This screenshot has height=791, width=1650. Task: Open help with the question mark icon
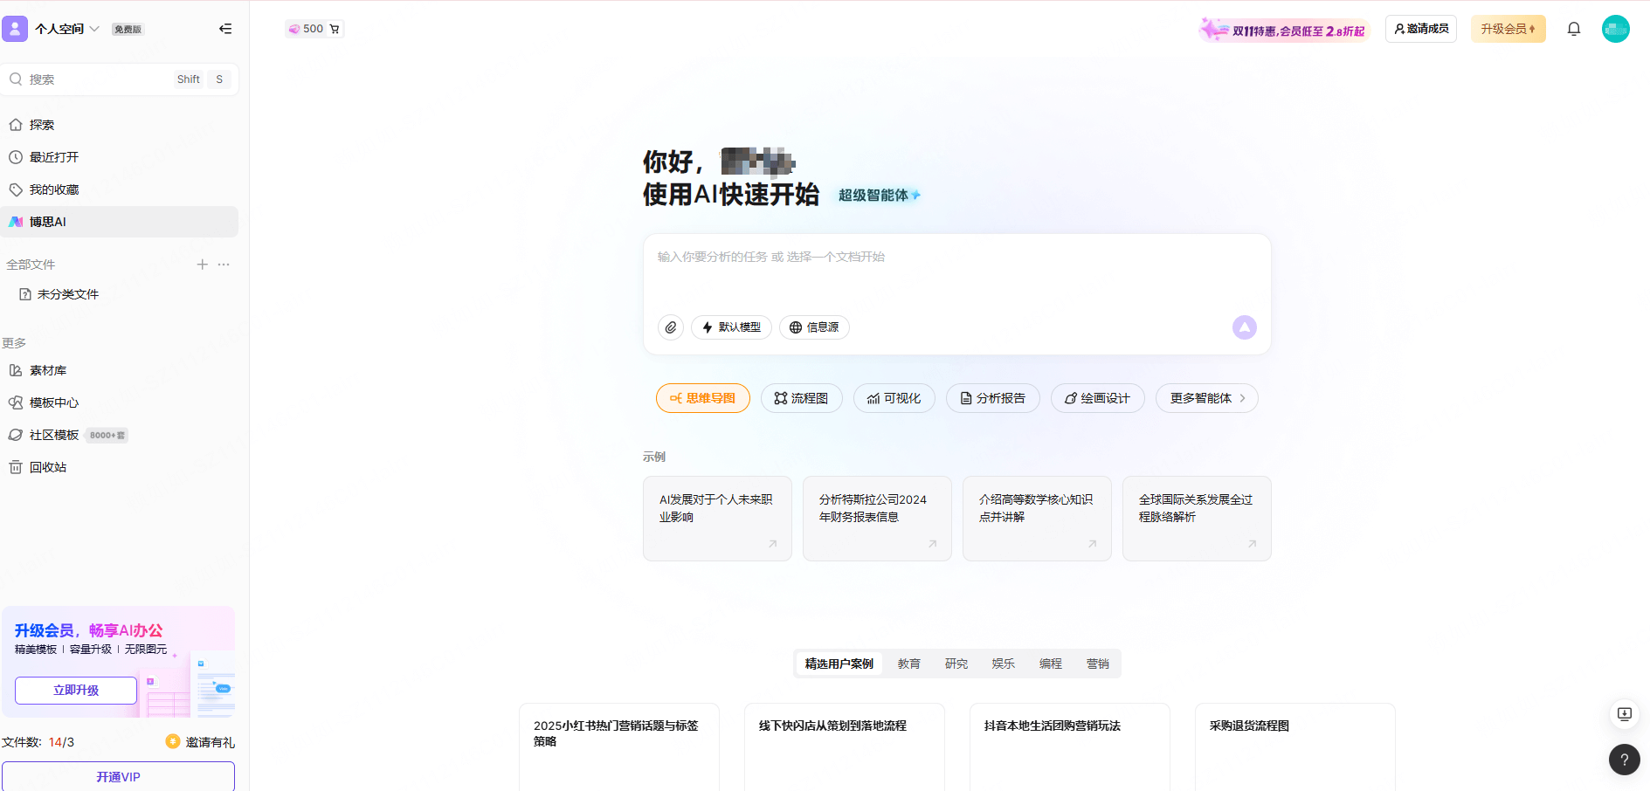(1624, 760)
